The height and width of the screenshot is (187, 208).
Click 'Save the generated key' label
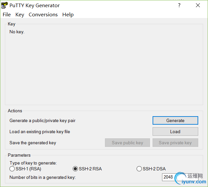[33, 143]
